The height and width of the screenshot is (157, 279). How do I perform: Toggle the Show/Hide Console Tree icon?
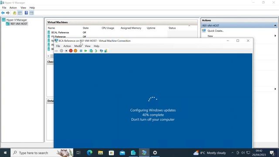tap(20, 13)
